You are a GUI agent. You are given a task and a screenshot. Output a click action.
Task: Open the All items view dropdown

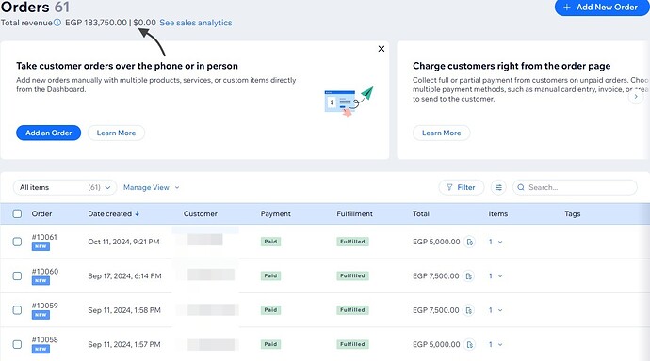tap(65, 187)
